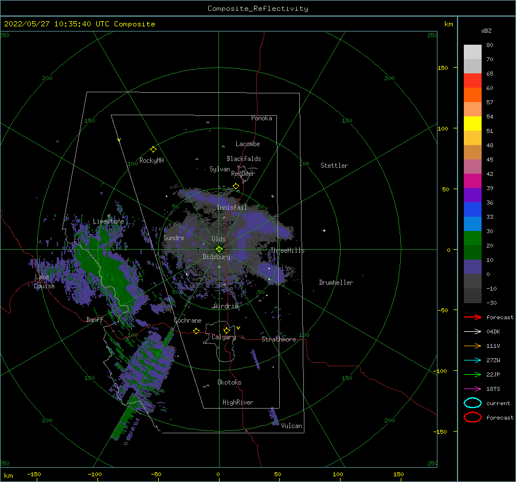Click the green 22JP arrow legend icon

[x=472, y=374]
